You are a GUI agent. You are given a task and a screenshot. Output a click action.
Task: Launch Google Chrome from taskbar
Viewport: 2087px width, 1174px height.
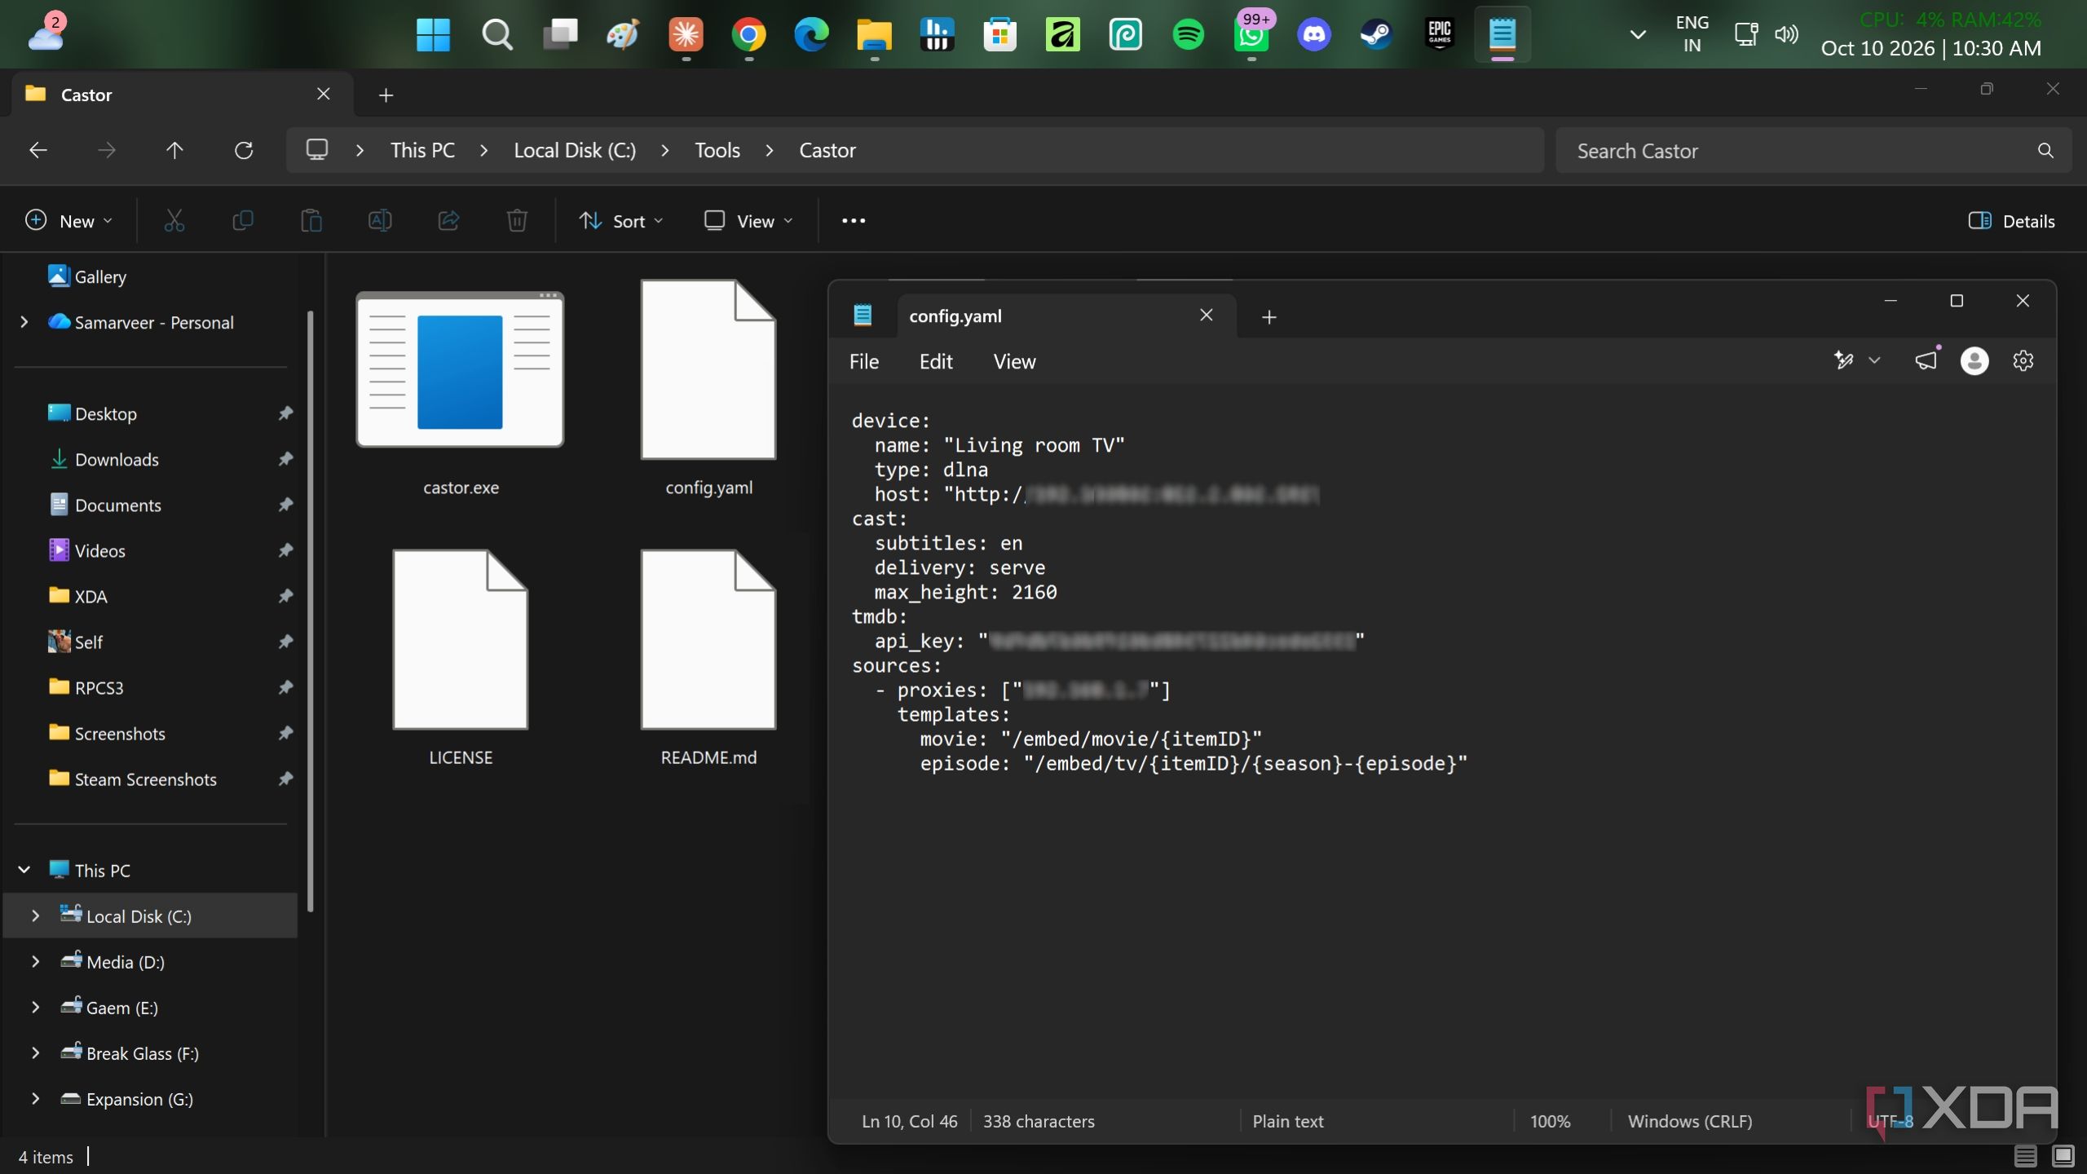click(748, 34)
